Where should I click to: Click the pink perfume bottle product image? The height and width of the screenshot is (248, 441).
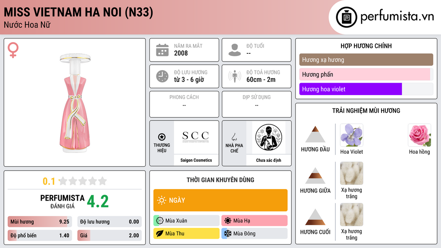point(75,103)
